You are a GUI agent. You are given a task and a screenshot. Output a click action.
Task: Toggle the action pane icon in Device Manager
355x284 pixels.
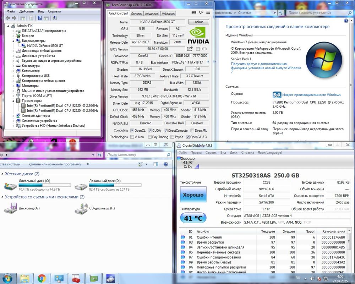pyautogui.click(x=46, y=18)
